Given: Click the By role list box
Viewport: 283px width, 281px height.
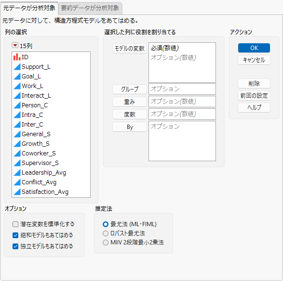Looking at the screenshot, I should click(182, 141).
